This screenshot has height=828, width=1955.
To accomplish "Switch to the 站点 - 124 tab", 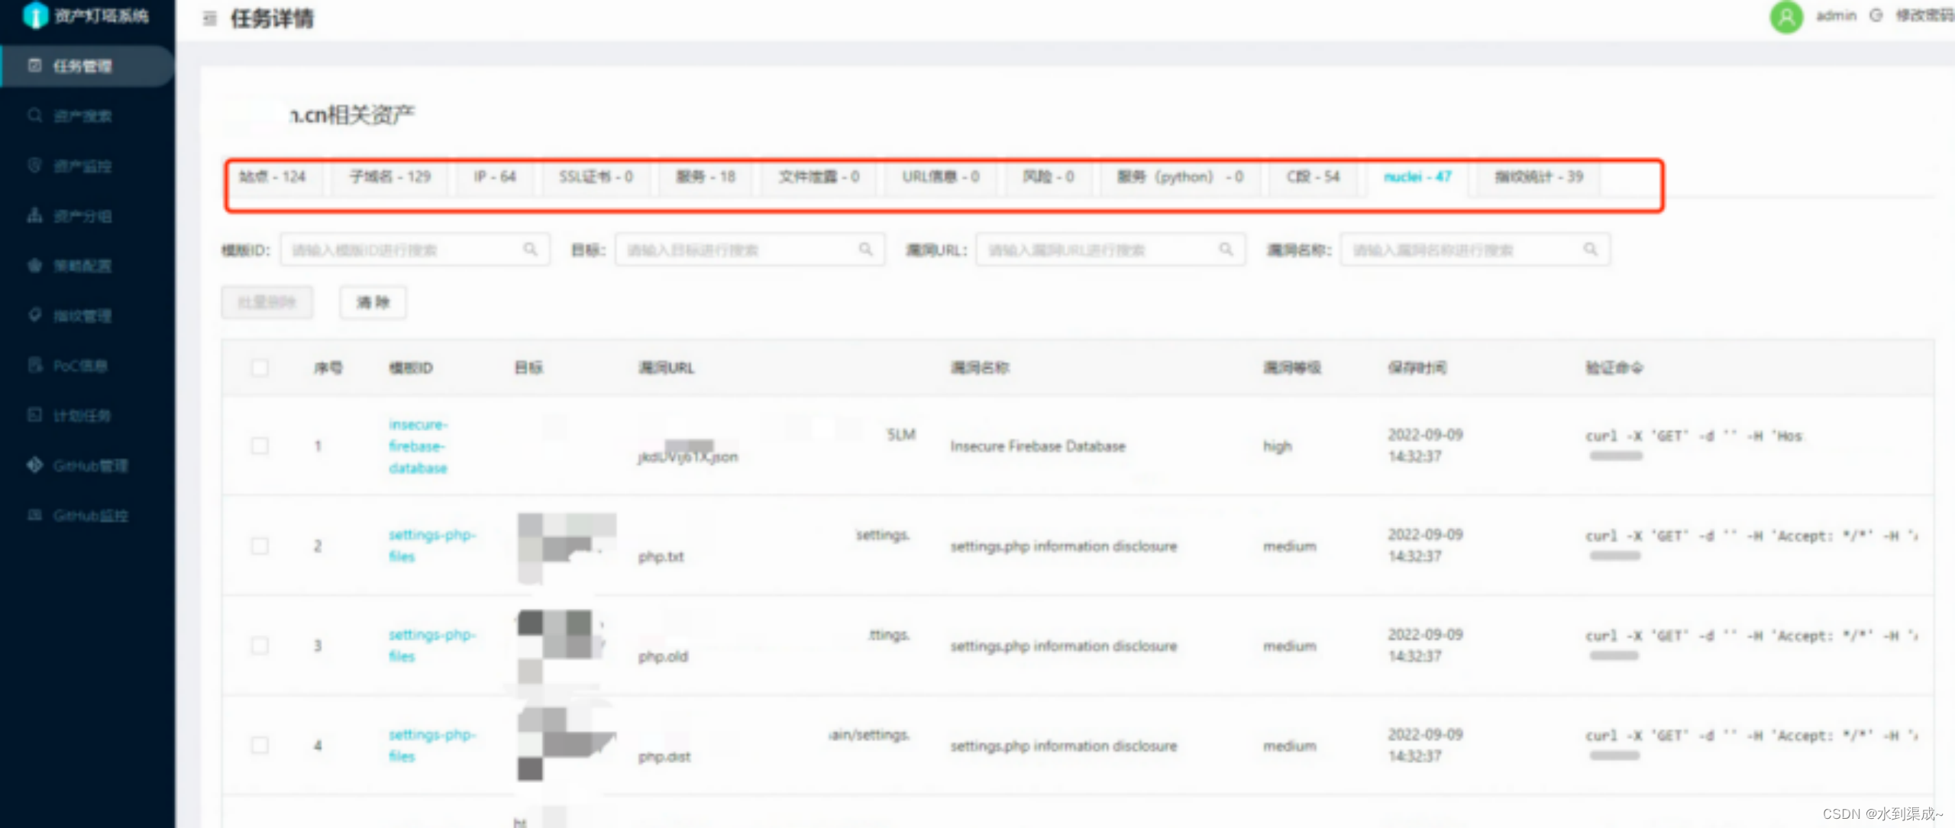I will point(273,177).
